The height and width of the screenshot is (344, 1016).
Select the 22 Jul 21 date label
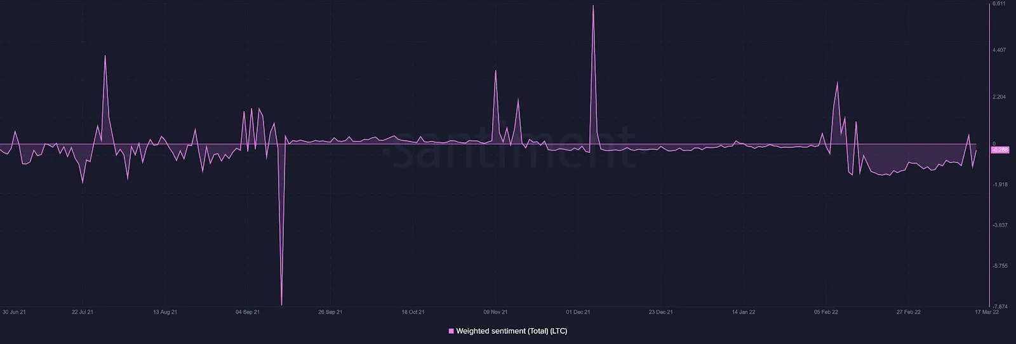[x=83, y=312]
